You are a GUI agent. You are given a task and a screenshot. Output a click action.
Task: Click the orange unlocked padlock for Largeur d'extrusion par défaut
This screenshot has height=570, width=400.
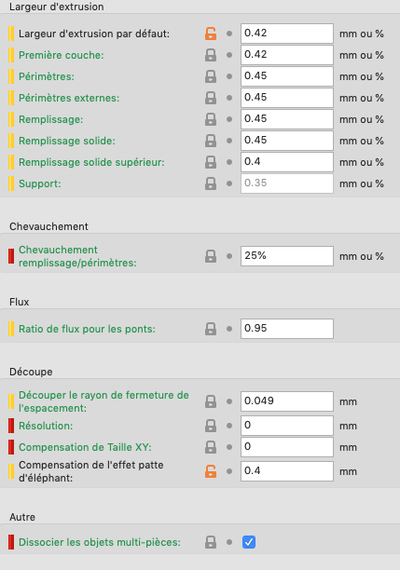211,34
